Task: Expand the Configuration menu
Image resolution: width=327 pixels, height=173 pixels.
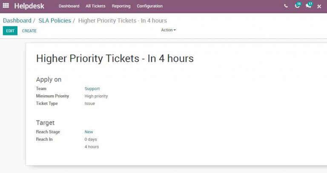Action: pyautogui.click(x=149, y=6)
